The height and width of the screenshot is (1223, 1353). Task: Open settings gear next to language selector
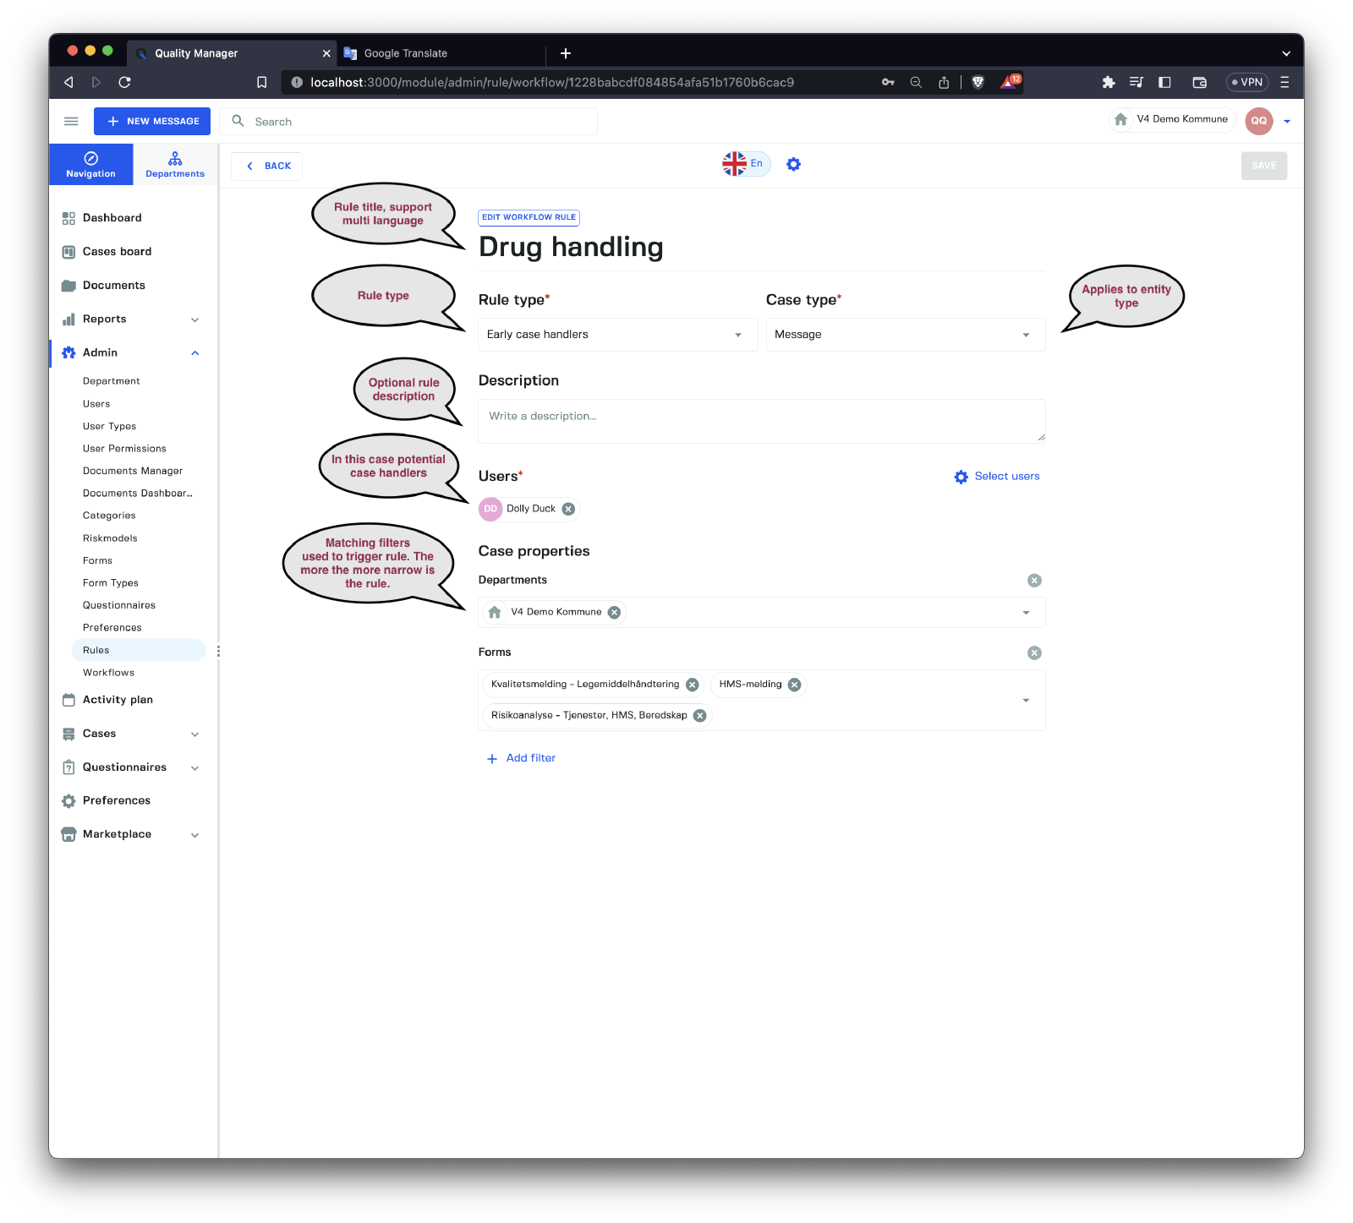tap(793, 164)
